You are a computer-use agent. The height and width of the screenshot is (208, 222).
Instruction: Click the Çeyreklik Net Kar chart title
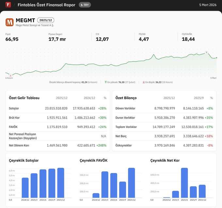tap(165, 160)
